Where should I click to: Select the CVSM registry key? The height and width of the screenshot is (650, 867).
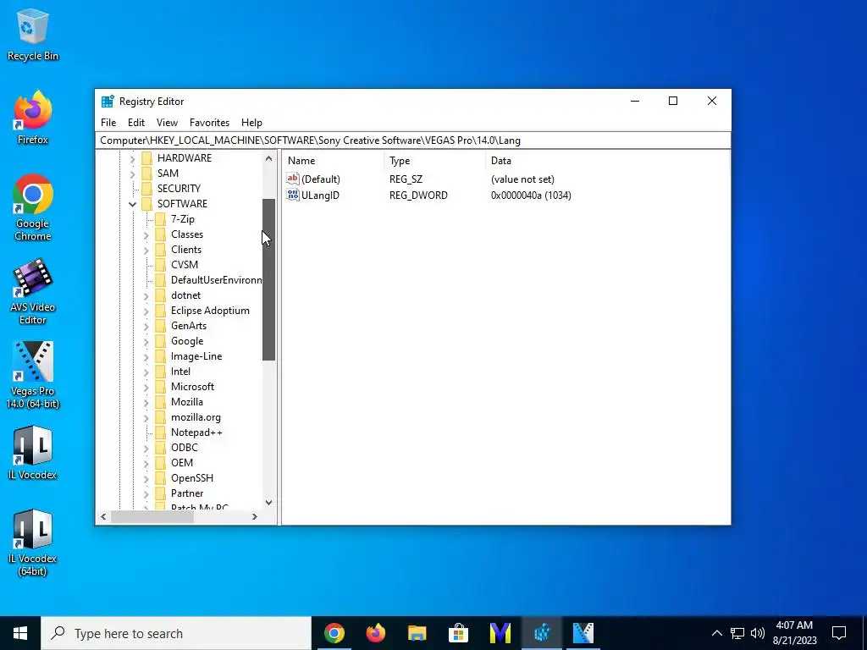click(184, 265)
